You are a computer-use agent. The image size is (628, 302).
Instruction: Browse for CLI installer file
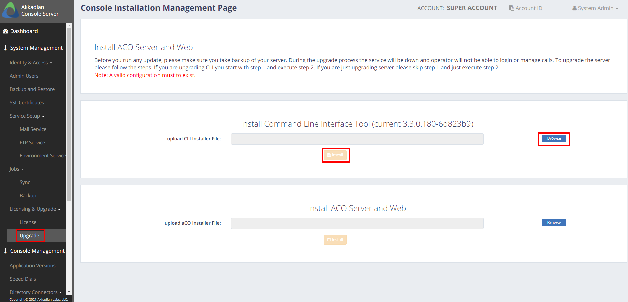coord(554,138)
